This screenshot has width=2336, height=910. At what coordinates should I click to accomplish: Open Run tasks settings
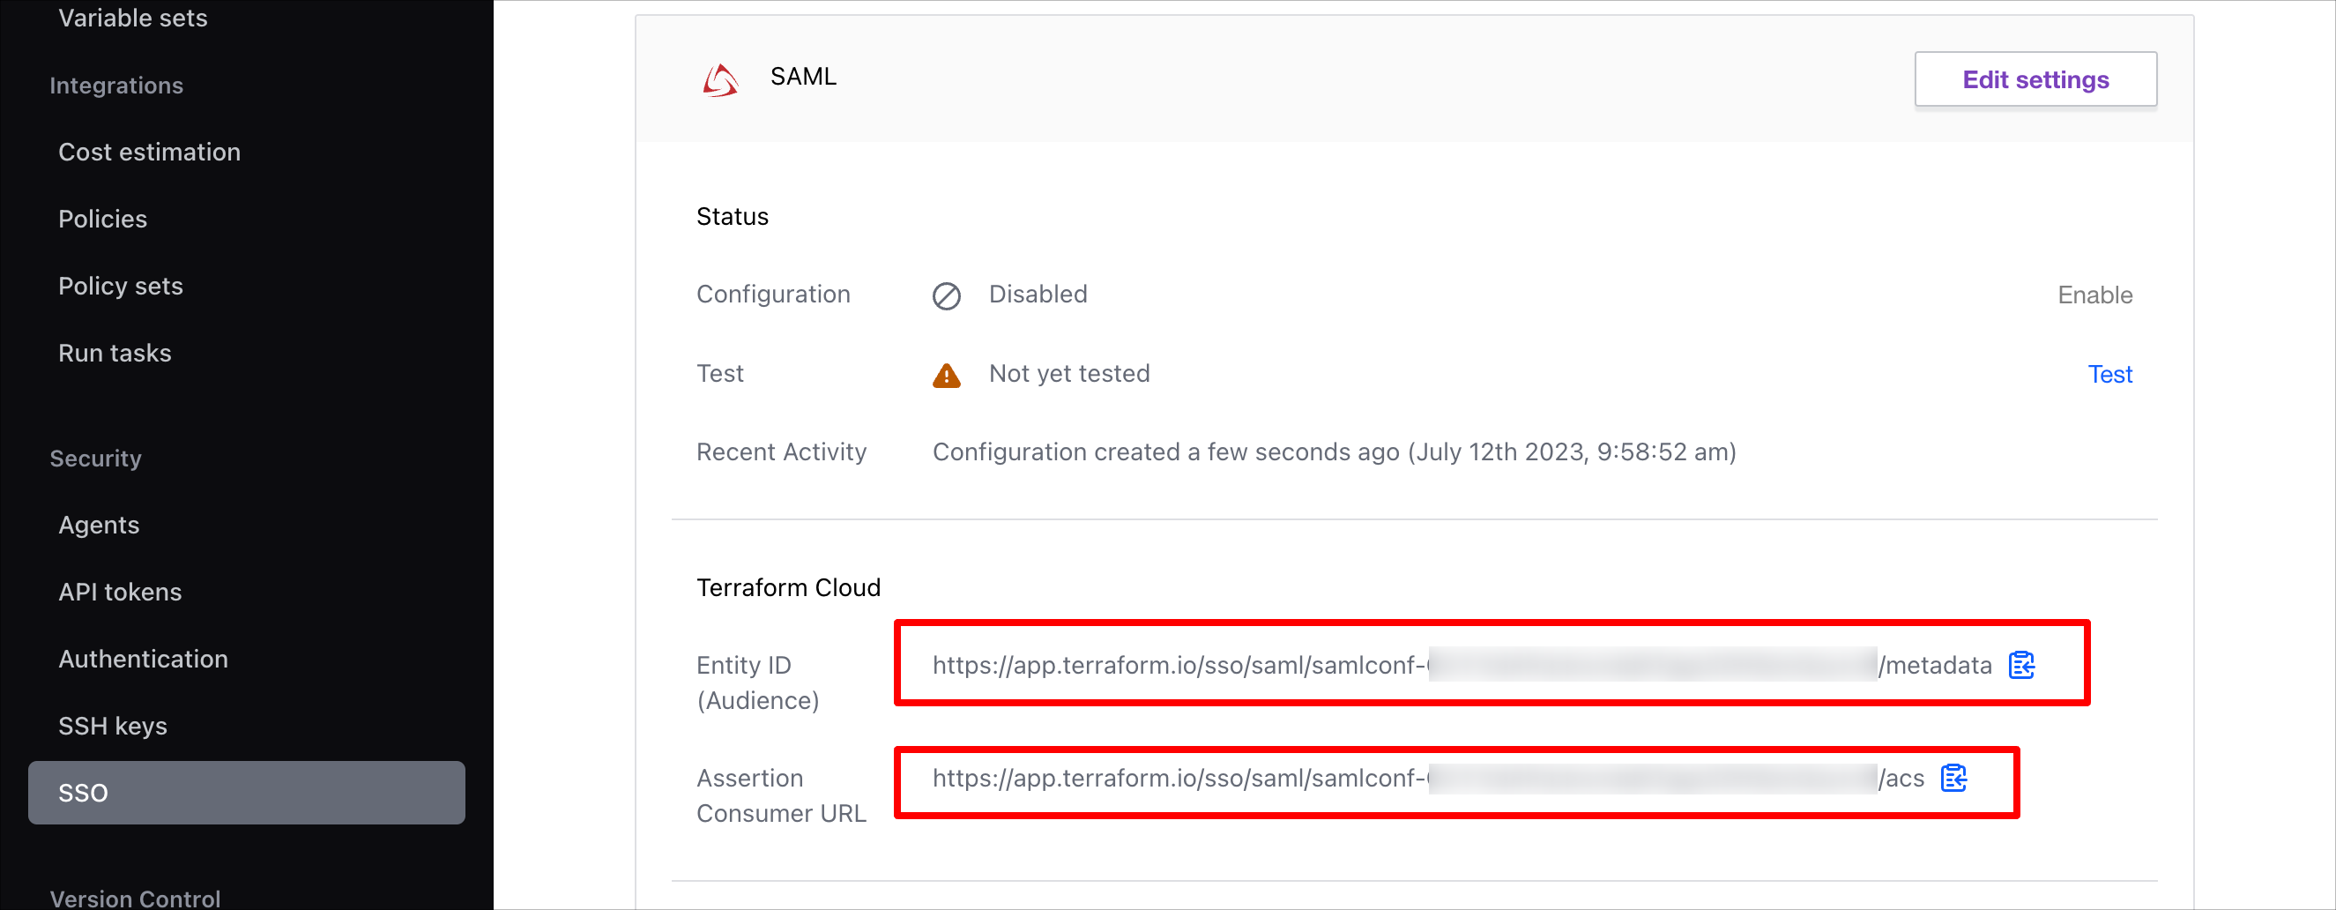click(x=115, y=353)
